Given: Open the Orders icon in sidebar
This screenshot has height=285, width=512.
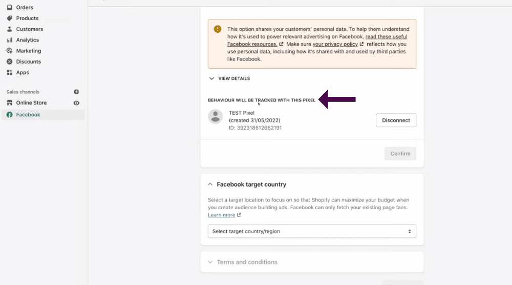Looking at the screenshot, I should pos(9,7).
